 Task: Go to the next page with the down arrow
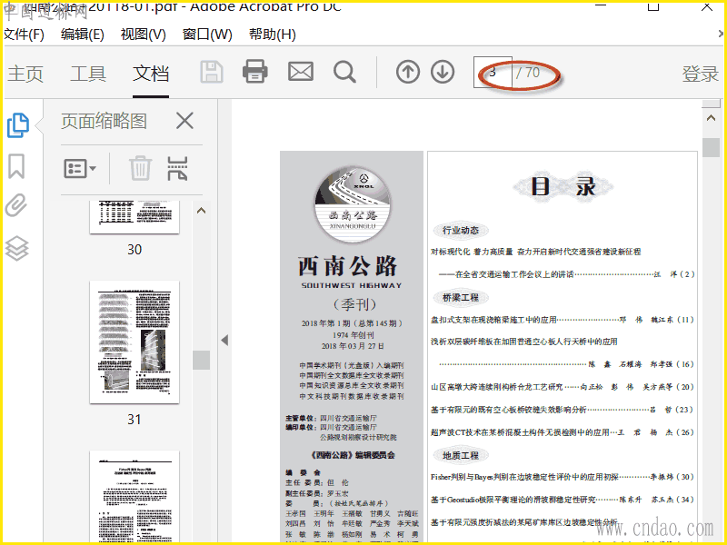(x=443, y=73)
